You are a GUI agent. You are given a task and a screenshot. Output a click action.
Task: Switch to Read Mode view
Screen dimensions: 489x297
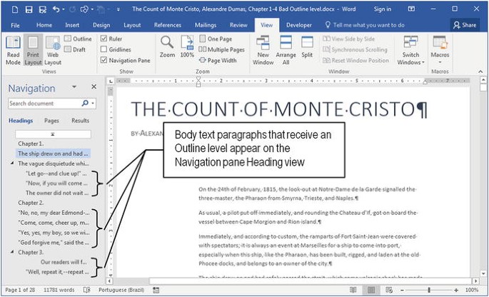pos(13,50)
